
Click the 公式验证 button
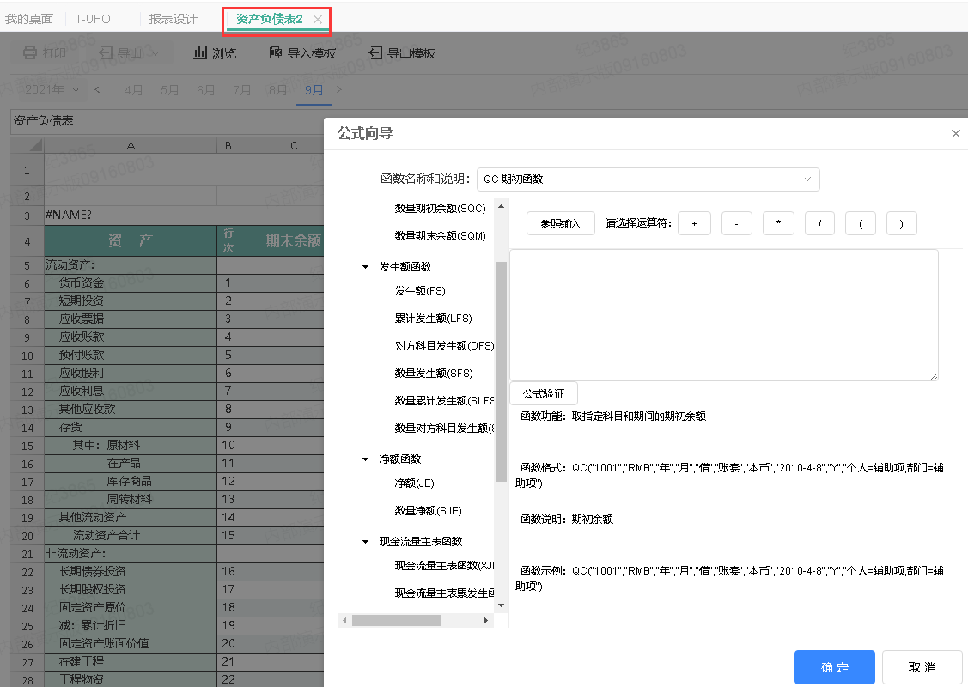point(543,394)
